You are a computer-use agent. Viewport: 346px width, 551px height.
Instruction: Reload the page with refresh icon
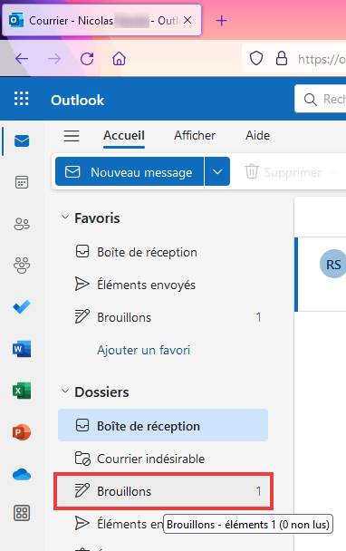[x=87, y=59]
